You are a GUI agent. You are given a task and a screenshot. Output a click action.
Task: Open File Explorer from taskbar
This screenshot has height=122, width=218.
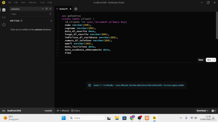pyautogui.click(x=117, y=118)
